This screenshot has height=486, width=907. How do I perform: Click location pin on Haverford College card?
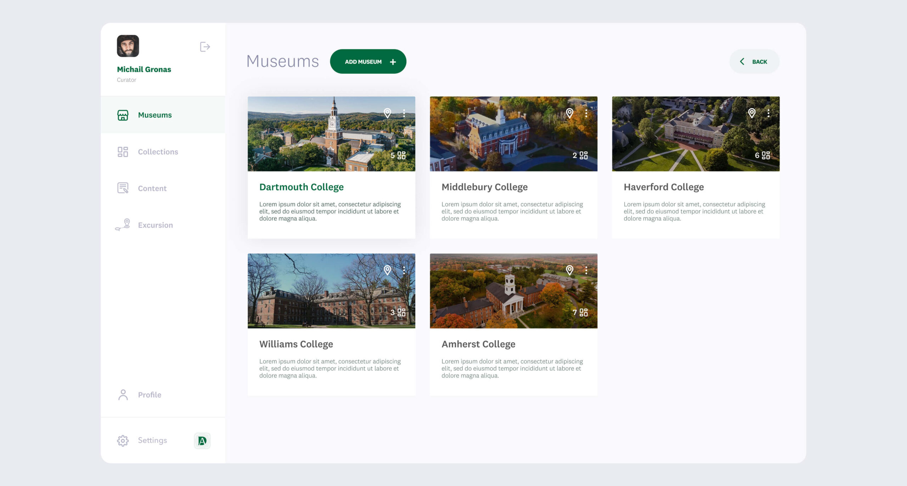(751, 113)
